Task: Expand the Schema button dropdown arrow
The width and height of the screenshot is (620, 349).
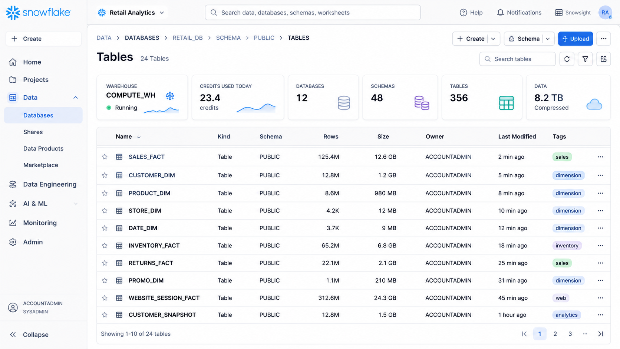Action: coord(548,39)
